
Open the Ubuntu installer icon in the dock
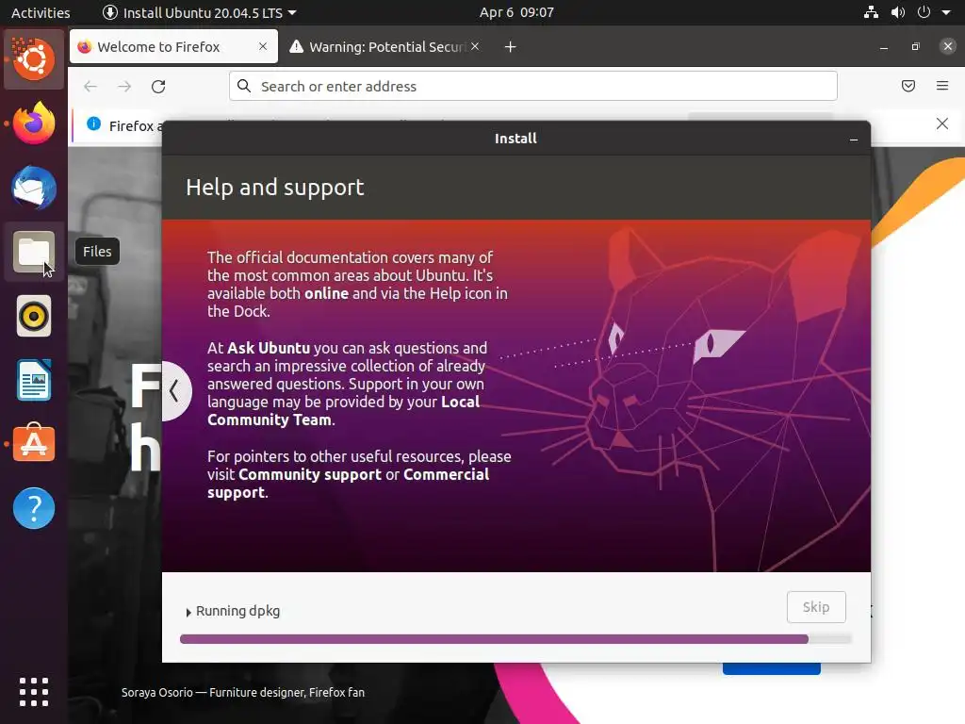tap(34, 59)
